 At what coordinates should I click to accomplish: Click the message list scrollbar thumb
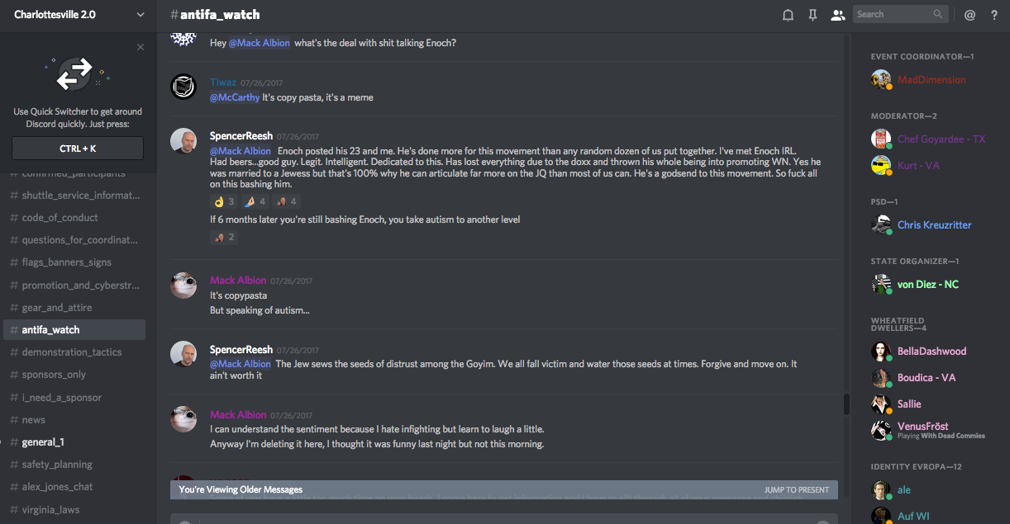pos(846,404)
